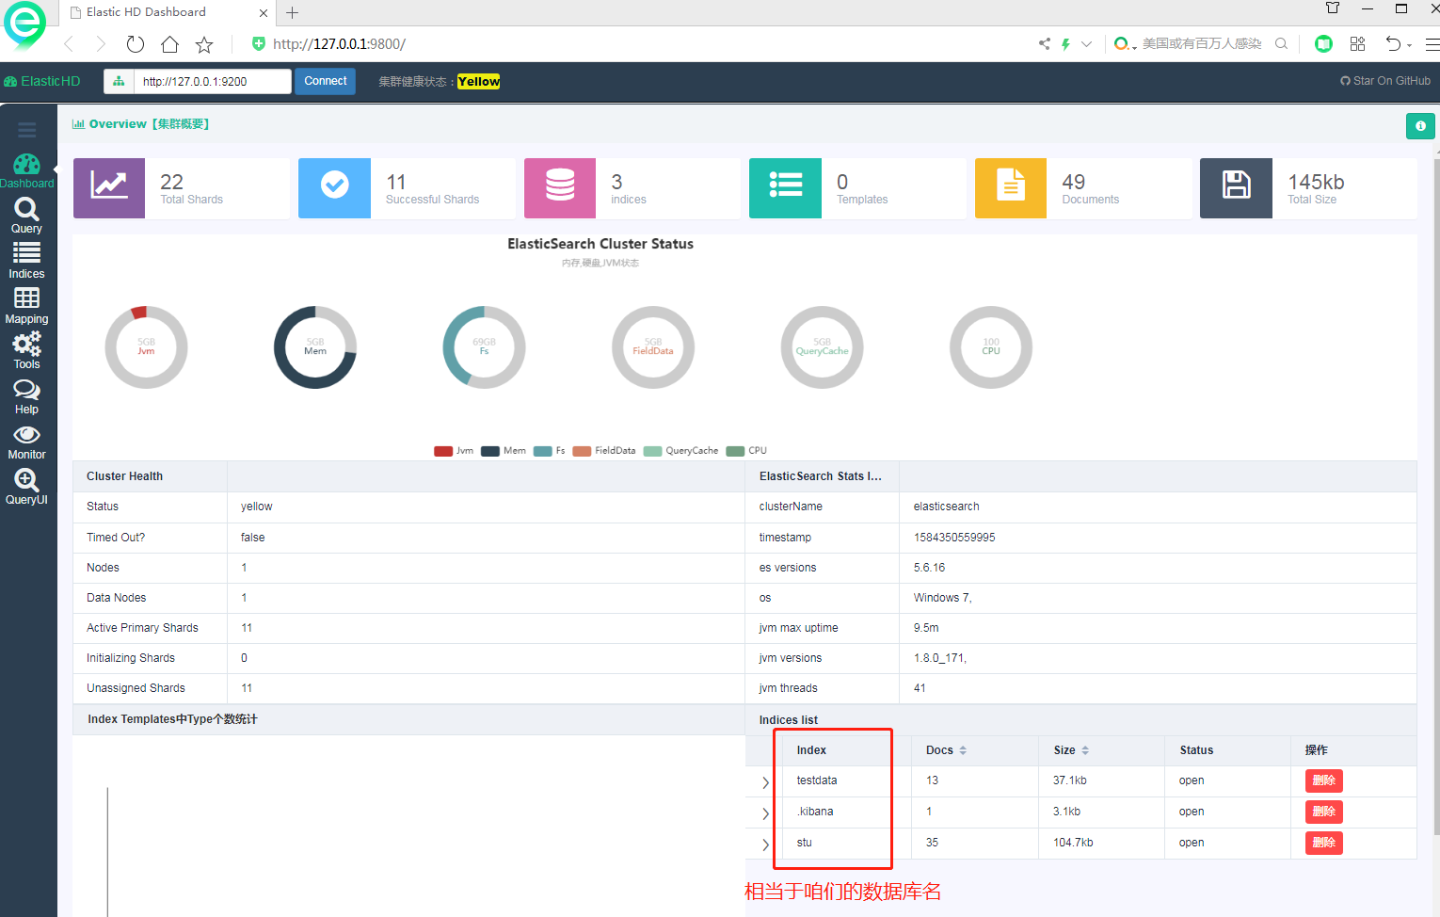The image size is (1440, 917).
Task: Click the CPU donut chart
Action: point(991,347)
